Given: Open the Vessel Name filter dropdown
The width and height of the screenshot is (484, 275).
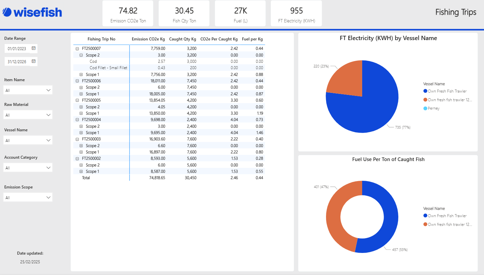Looking at the screenshot, I should [x=28, y=140].
